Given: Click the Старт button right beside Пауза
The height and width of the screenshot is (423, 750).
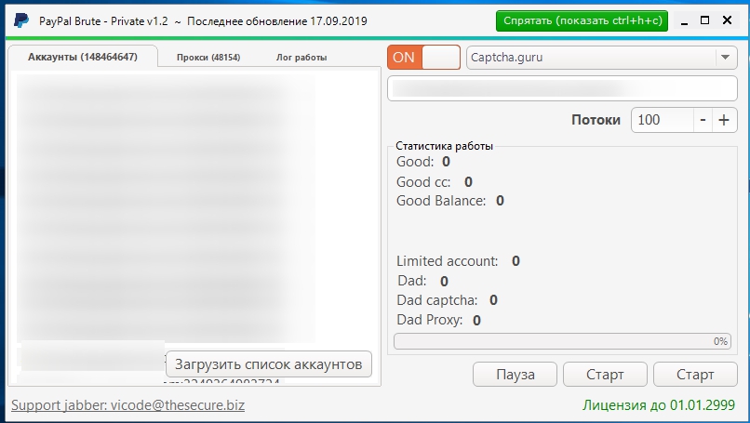Looking at the screenshot, I should pyautogui.click(x=605, y=375).
